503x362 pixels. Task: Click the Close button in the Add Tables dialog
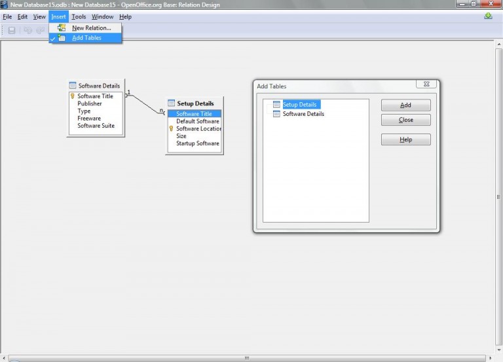point(406,120)
